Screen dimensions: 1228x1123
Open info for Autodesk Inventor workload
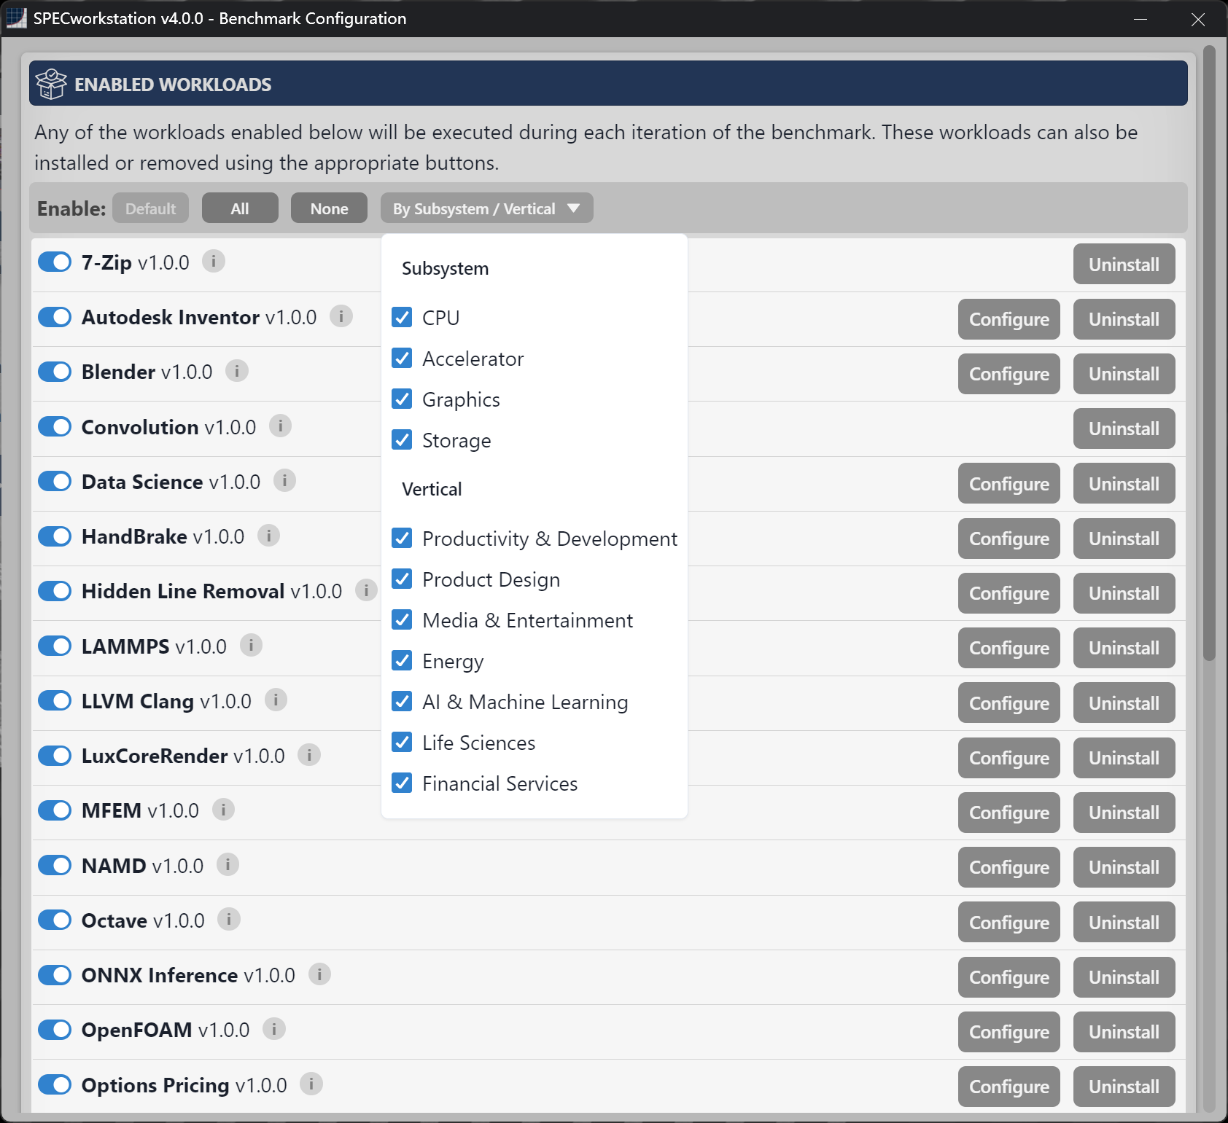click(341, 316)
